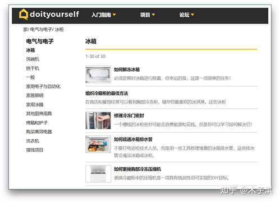Open the doityourself home page wordmark

point(54,15)
